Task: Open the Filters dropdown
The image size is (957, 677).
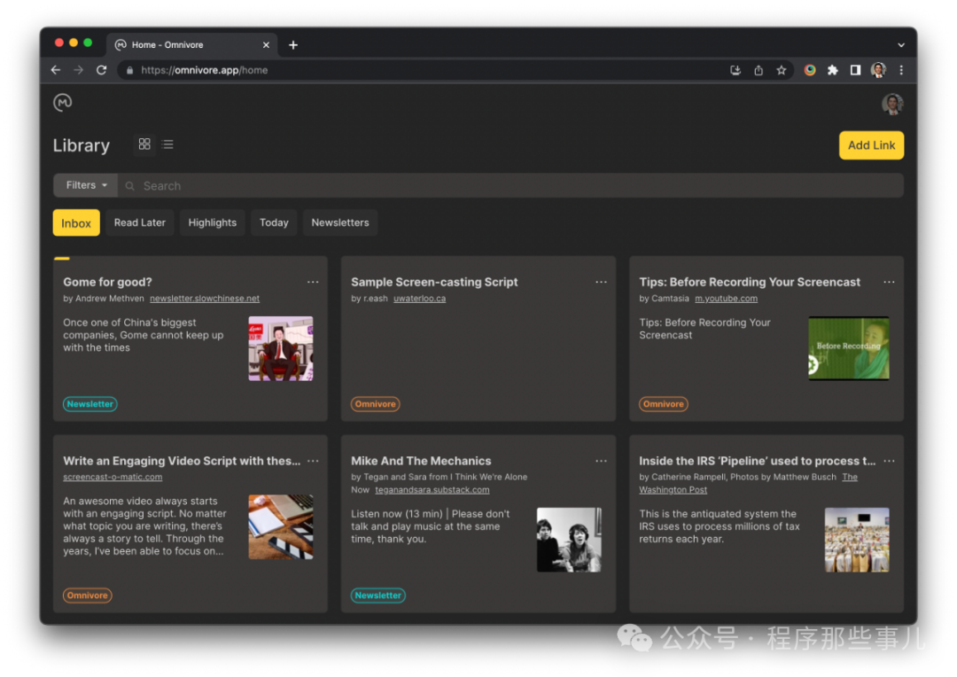Action: [86, 185]
